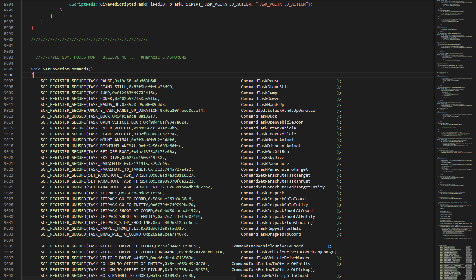This screenshot has height=280, width=476.
Task: Click SCR_REGISTER_UNUSED macro on the TASK_DUCK line
Action: pyautogui.click(x=63, y=116)
